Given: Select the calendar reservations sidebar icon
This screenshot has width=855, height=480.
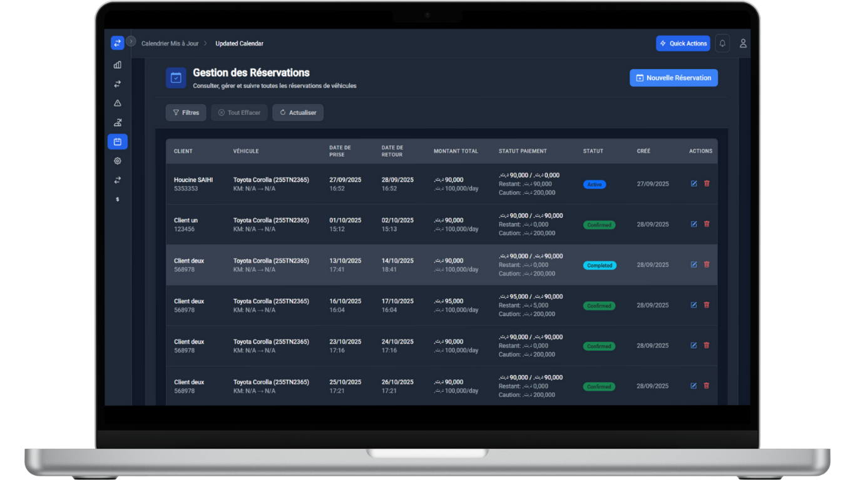Looking at the screenshot, I should pos(117,142).
